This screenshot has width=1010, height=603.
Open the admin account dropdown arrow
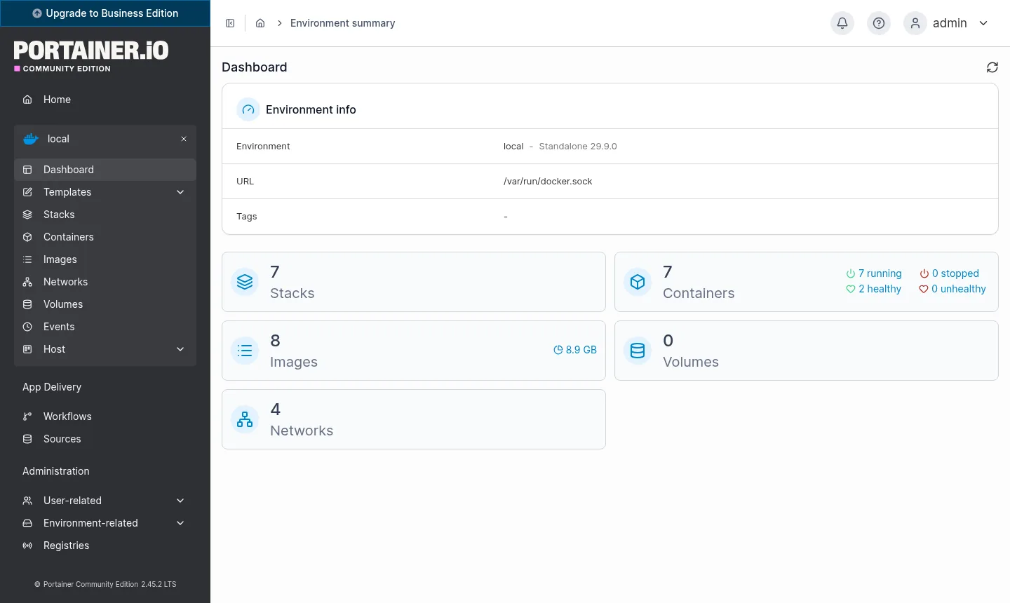[983, 23]
